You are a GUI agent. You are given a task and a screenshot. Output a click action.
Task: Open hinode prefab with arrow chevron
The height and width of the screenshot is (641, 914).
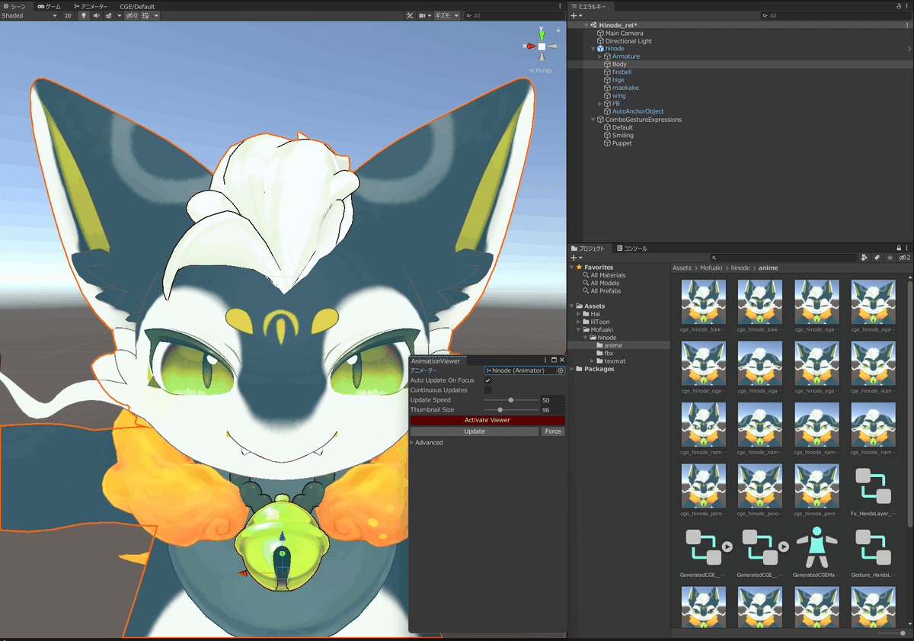pos(909,49)
